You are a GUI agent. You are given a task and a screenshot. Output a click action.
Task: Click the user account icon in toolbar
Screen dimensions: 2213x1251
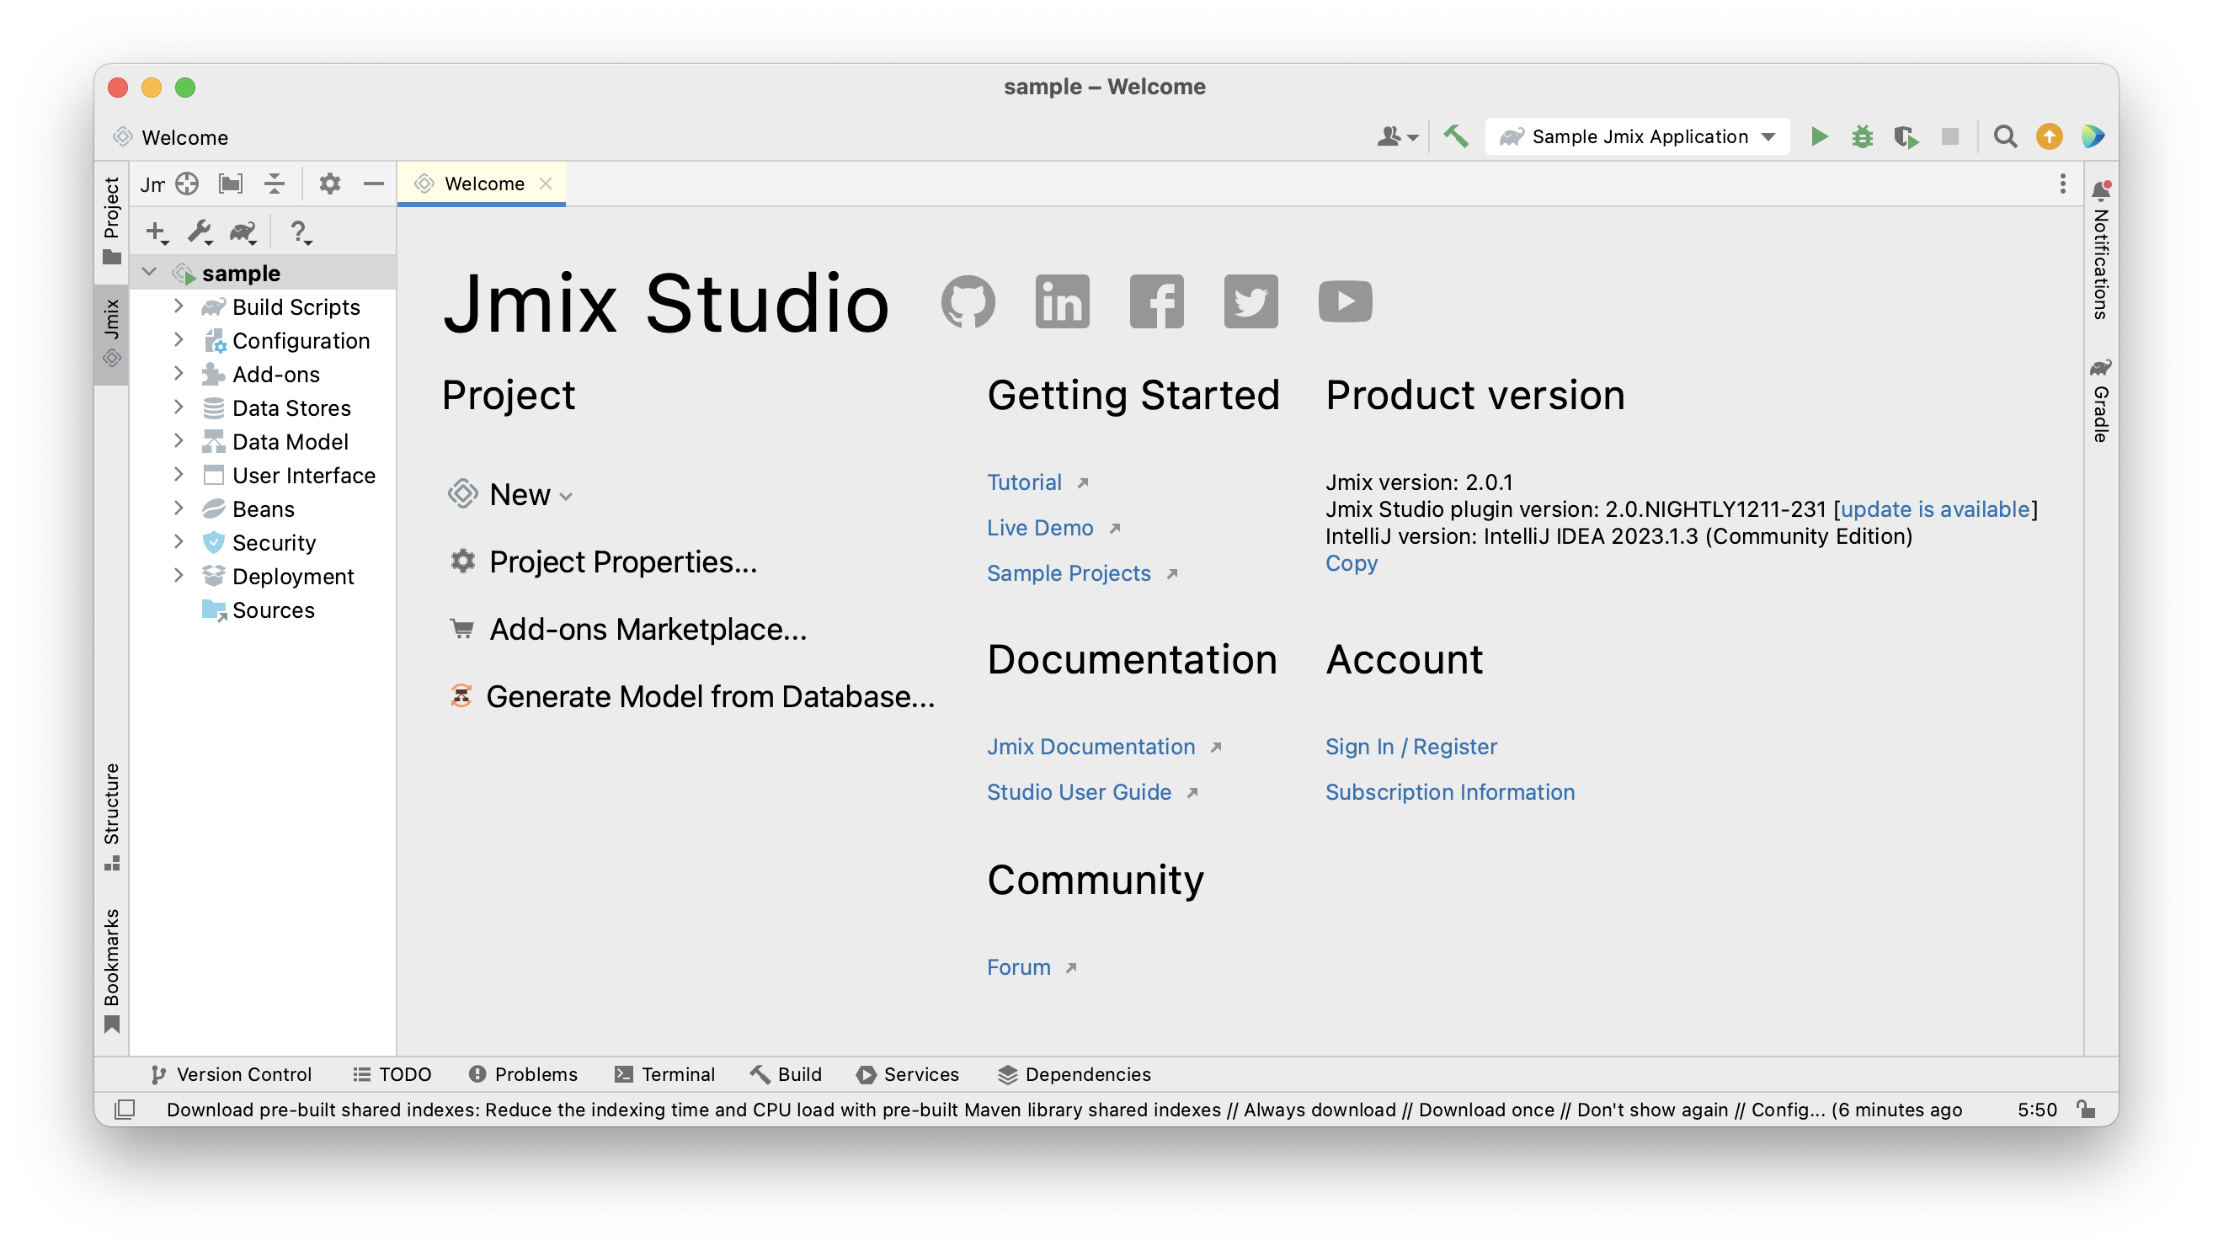[1396, 136]
